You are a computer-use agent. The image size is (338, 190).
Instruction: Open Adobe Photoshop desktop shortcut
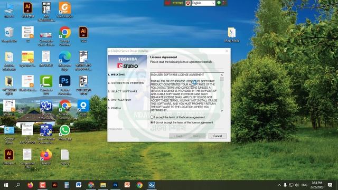tap(64, 85)
